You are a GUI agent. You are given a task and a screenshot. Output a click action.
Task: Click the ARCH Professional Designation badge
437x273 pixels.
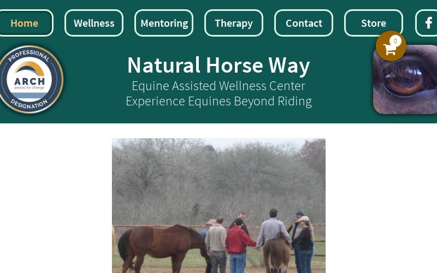(x=29, y=79)
